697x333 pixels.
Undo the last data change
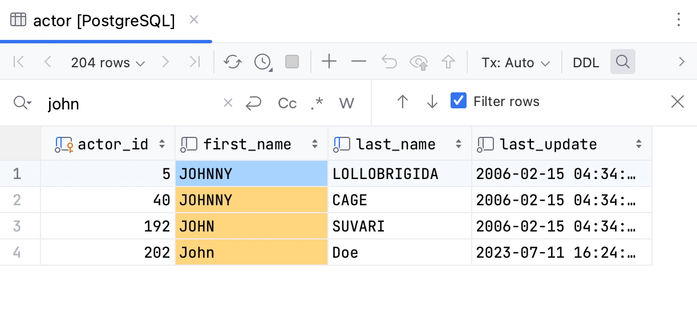389,62
